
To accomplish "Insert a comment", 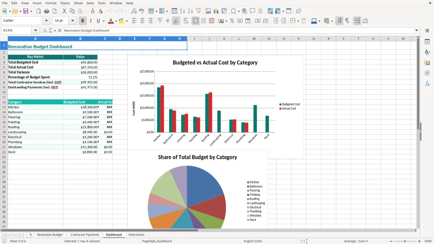I will 252,11.
